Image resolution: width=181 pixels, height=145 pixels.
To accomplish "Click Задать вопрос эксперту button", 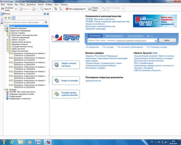I will click(66, 65).
